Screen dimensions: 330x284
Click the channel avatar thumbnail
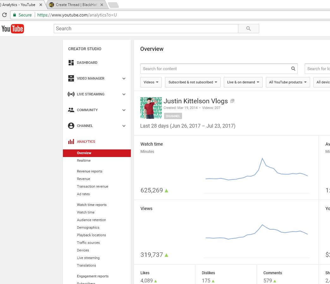pyautogui.click(x=151, y=108)
